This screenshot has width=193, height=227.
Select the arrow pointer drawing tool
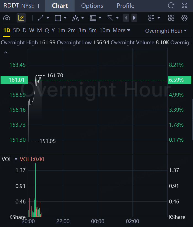point(110,18)
